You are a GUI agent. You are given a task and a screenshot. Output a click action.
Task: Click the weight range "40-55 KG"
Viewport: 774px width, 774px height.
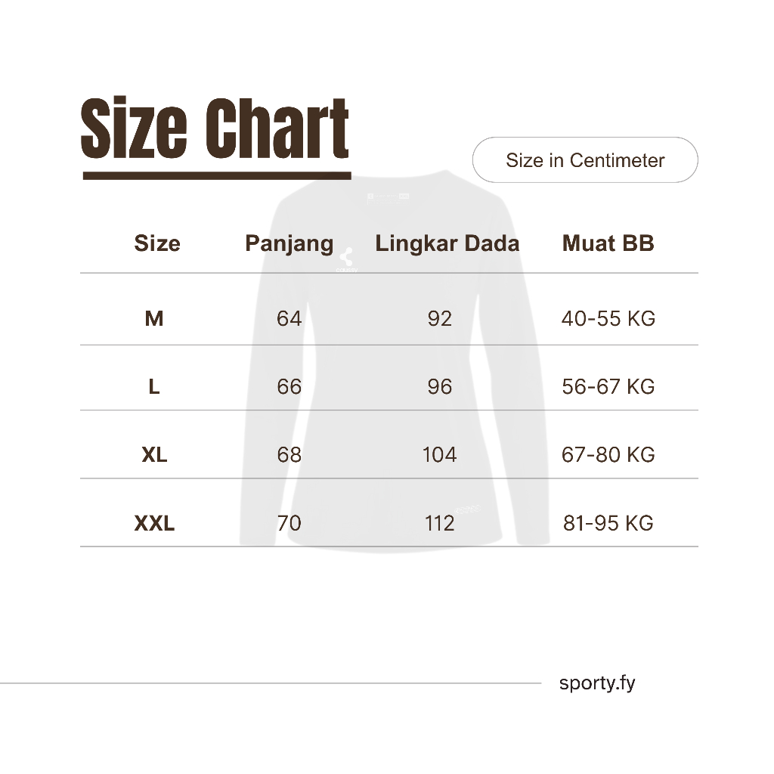pos(608,319)
